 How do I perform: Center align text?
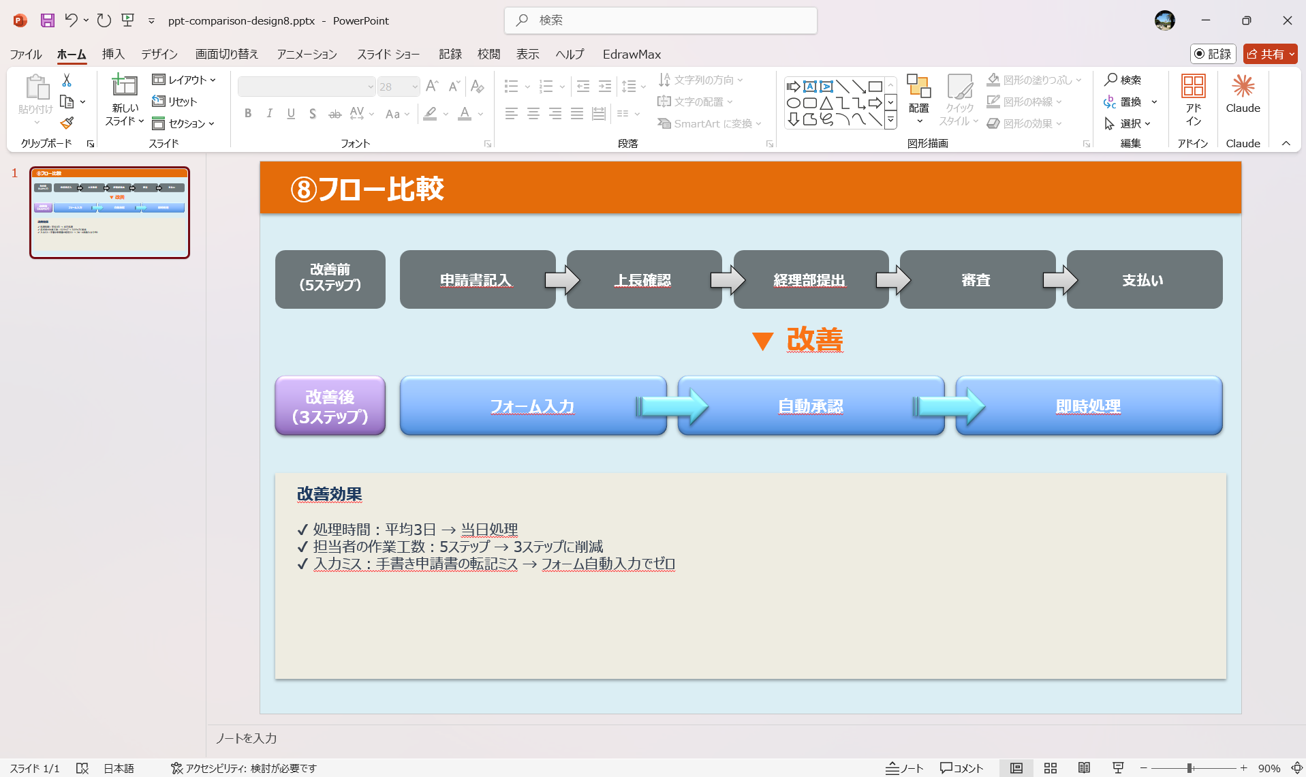click(x=533, y=114)
